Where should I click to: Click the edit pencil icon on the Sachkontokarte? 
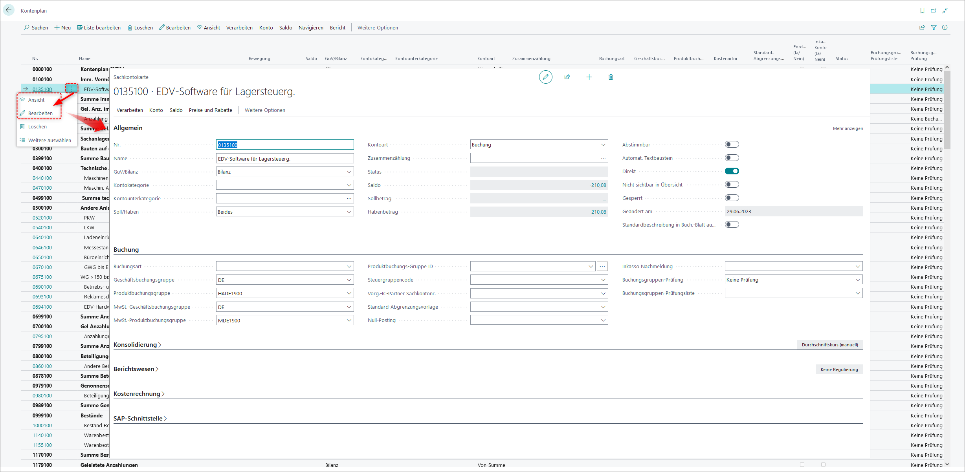pyautogui.click(x=545, y=77)
